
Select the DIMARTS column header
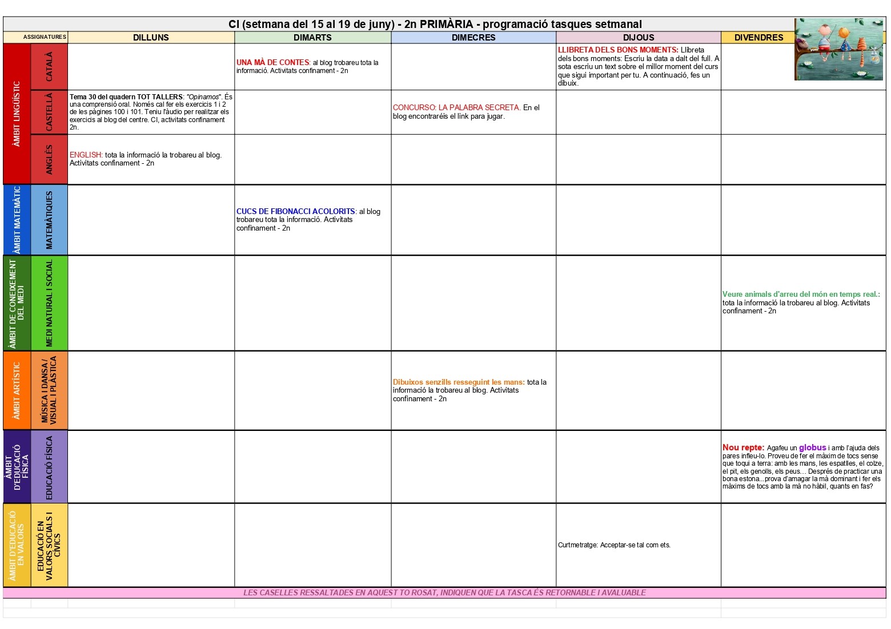click(312, 38)
